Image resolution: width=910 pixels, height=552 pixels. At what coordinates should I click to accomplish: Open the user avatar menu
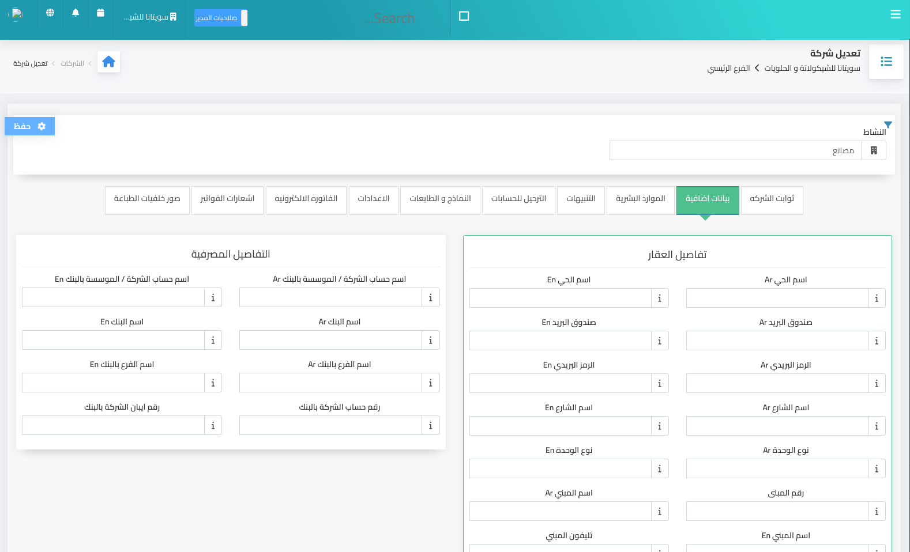17,14
